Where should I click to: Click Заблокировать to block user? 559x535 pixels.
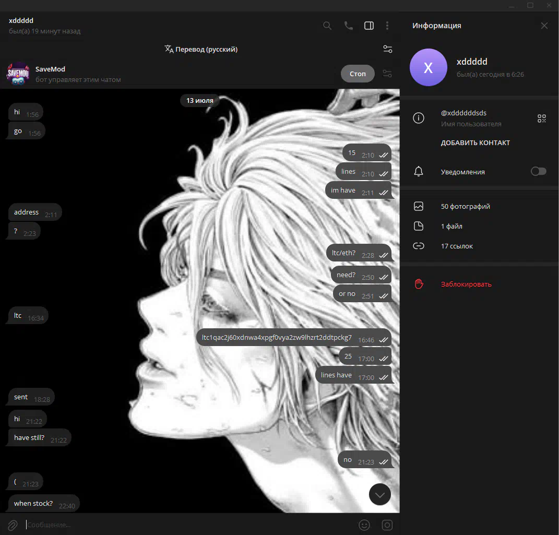point(466,284)
